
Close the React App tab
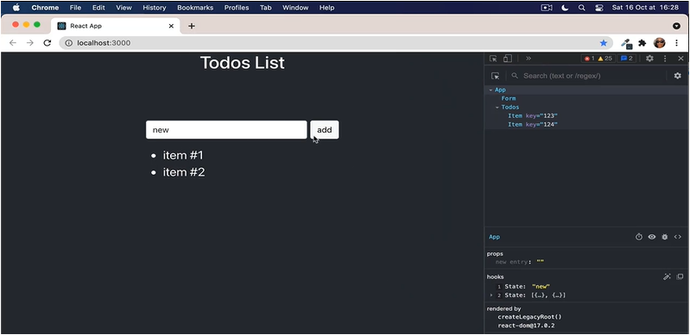(x=171, y=26)
